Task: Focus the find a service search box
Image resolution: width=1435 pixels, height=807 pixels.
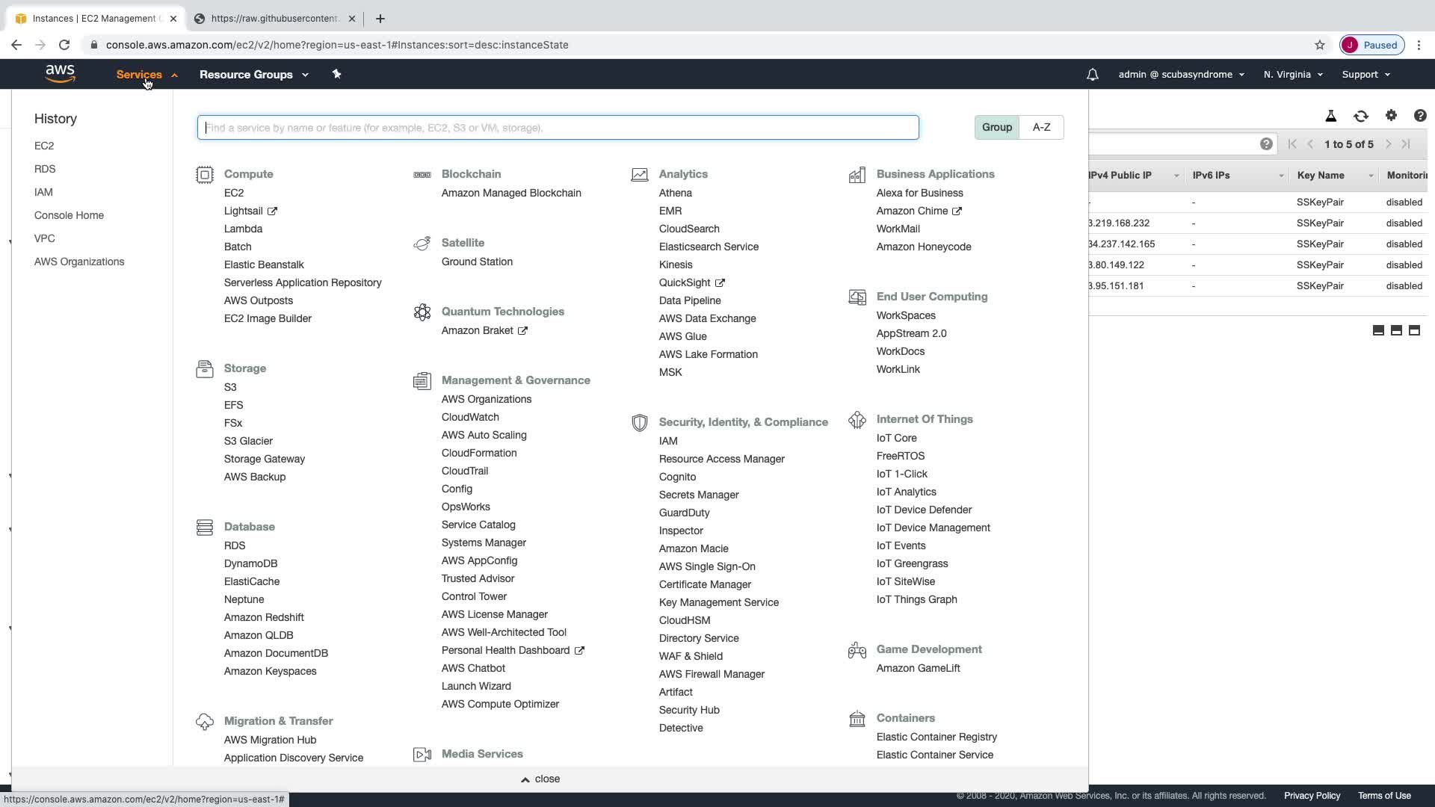Action: pyautogui.click(x=558, y=128)
